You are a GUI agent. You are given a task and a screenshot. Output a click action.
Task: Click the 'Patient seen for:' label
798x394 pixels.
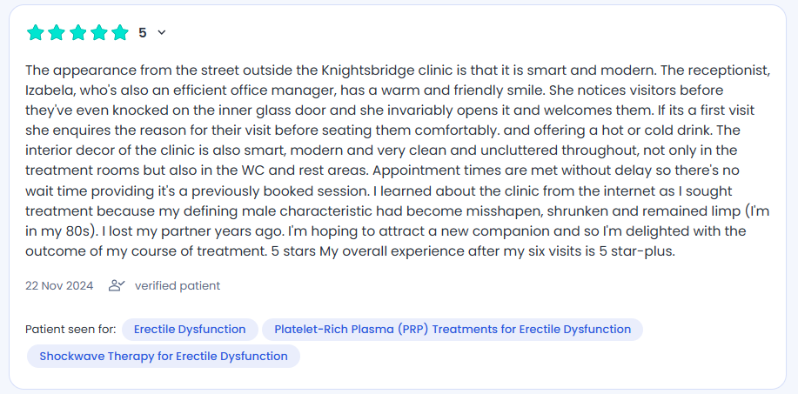coord(70,330)
